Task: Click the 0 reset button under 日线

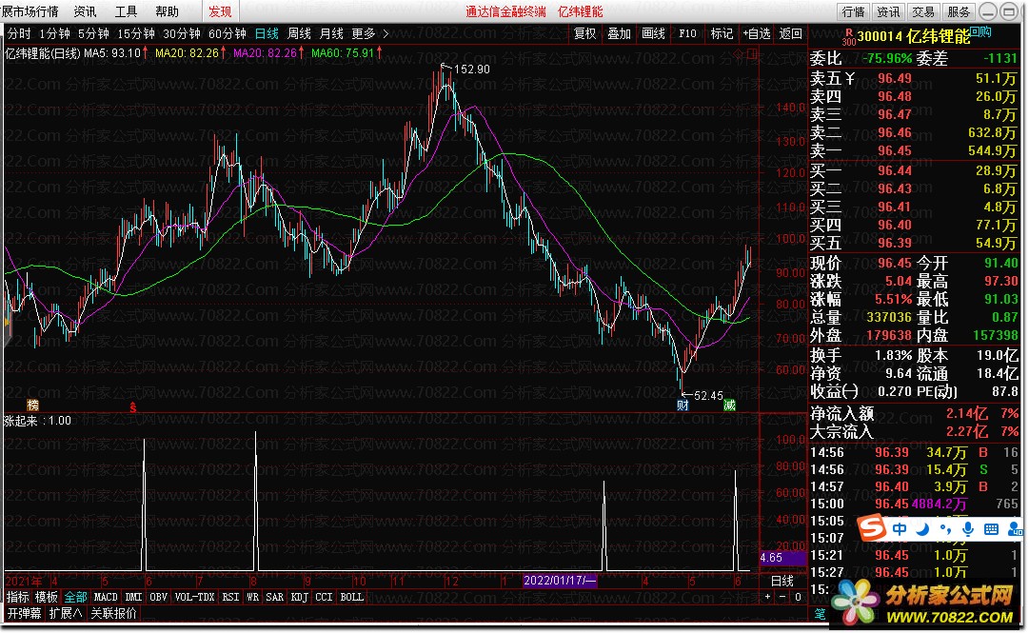Action: pyautogui.click(x=798, y=597)
